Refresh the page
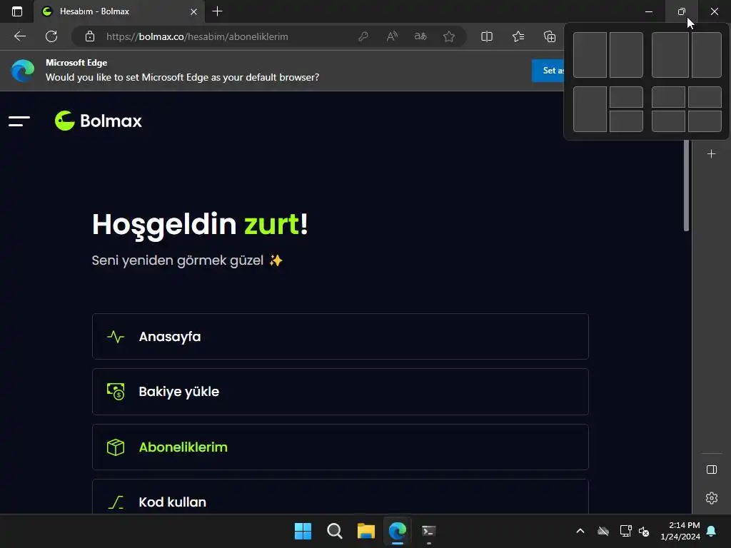Image resolution: width=731 pixels, height=548 pixels. tap(51, 36)
